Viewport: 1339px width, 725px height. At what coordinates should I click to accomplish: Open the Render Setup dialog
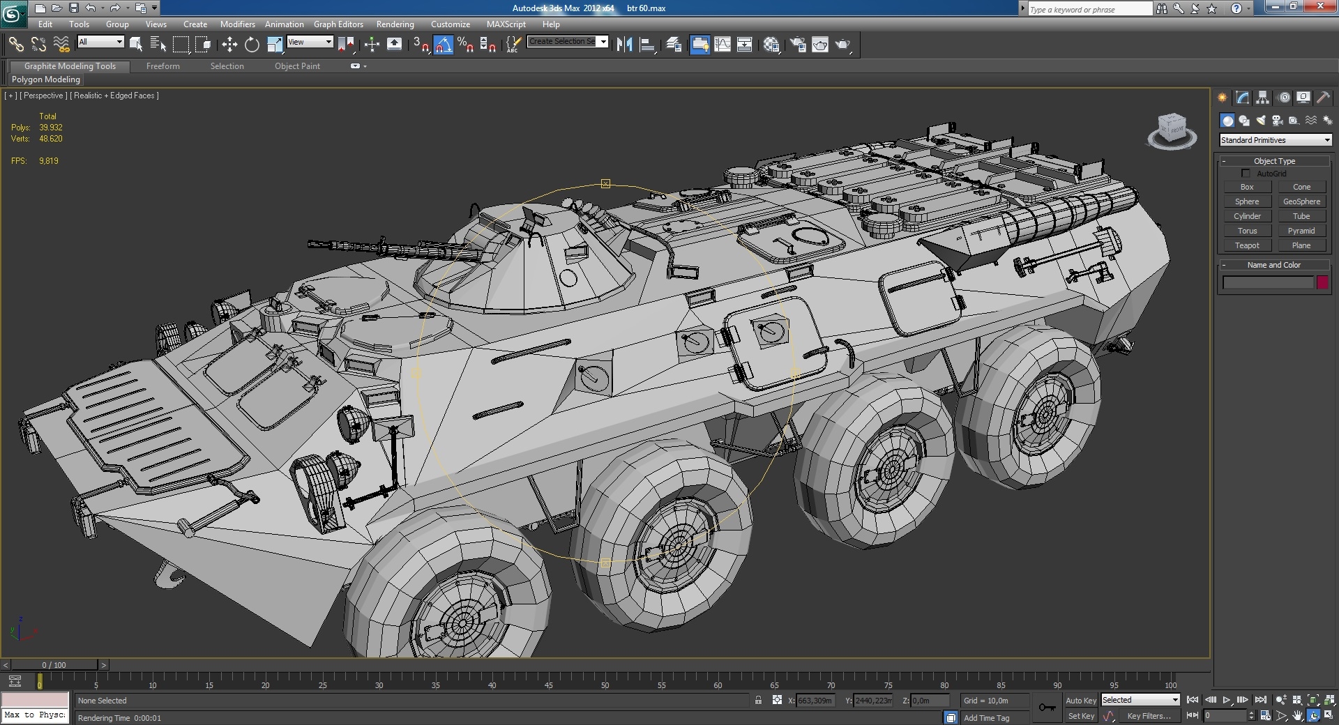[x=798, y=45]
